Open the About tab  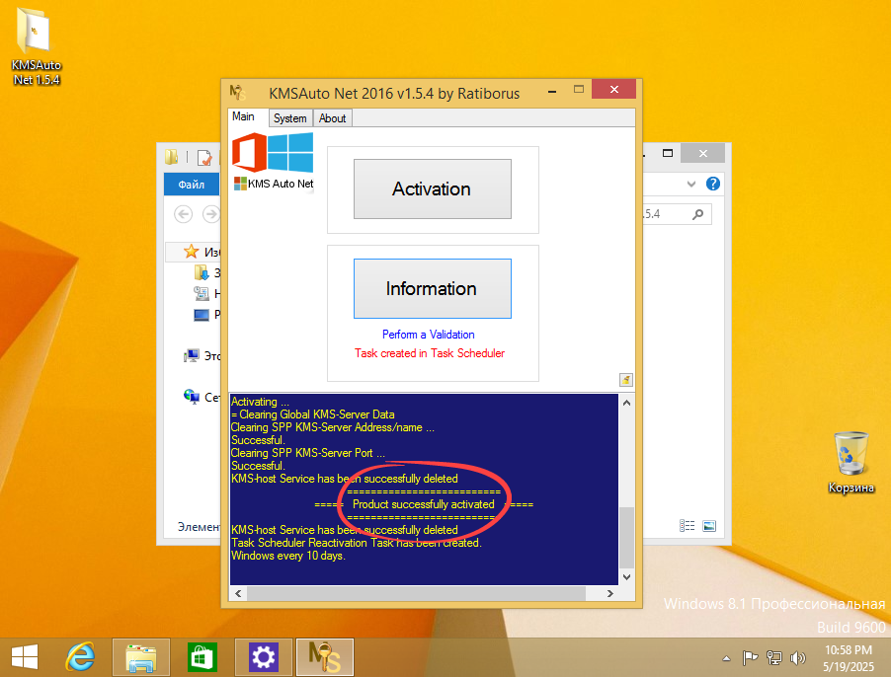pyautogui.click(x=332, y=117)
